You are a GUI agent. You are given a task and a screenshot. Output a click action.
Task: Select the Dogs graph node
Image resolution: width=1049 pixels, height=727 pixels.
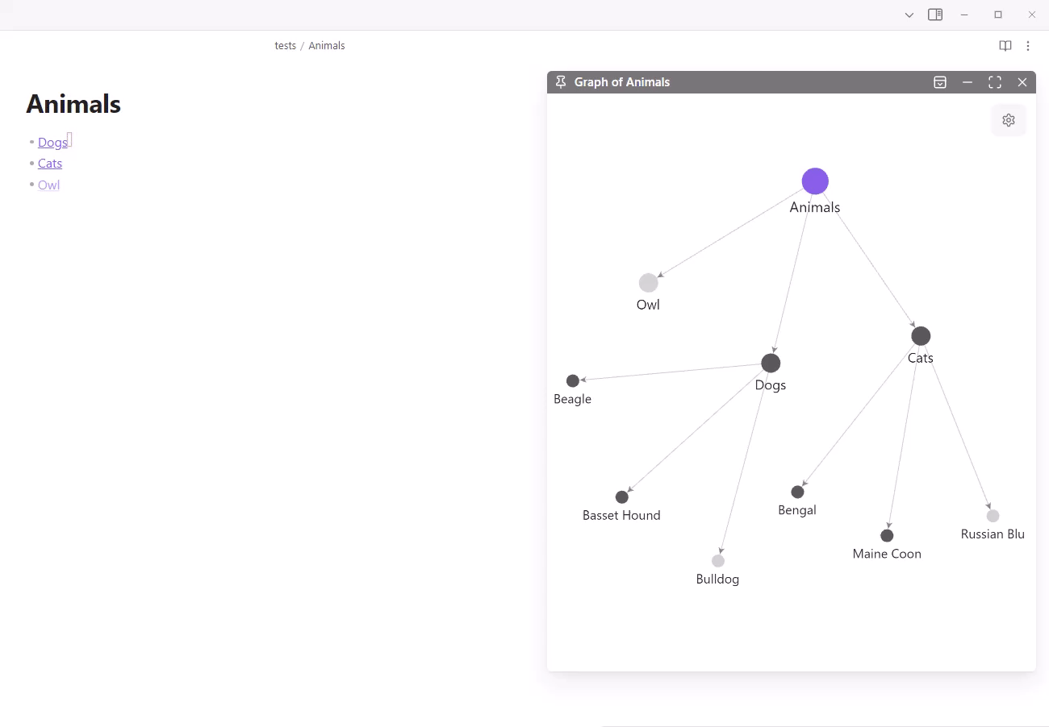(771, 363)
